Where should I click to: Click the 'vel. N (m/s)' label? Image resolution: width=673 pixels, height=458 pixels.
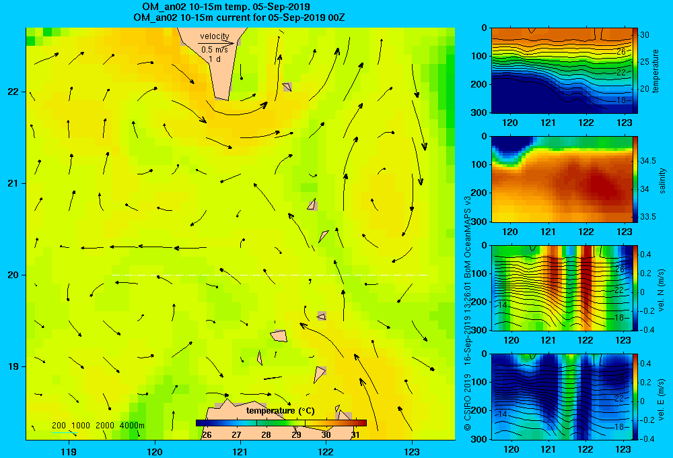coord(662,290)
